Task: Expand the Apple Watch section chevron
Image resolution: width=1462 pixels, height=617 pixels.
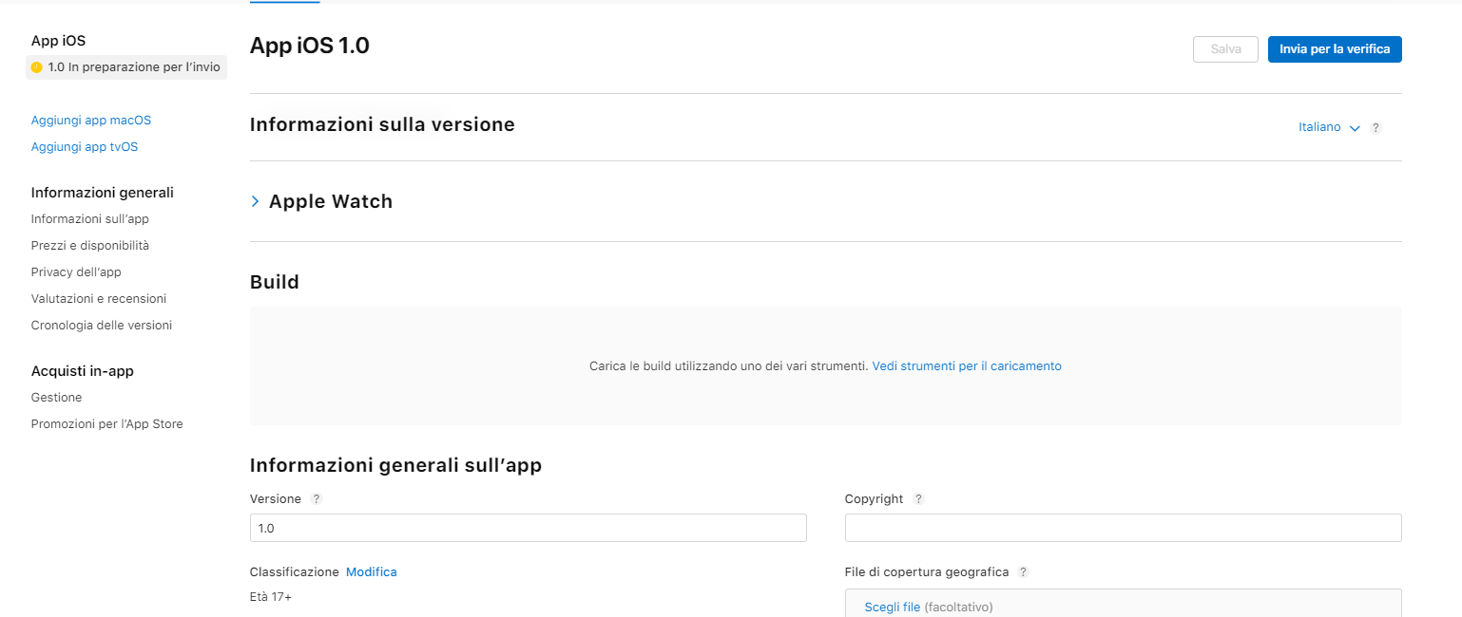Action: 255,201
